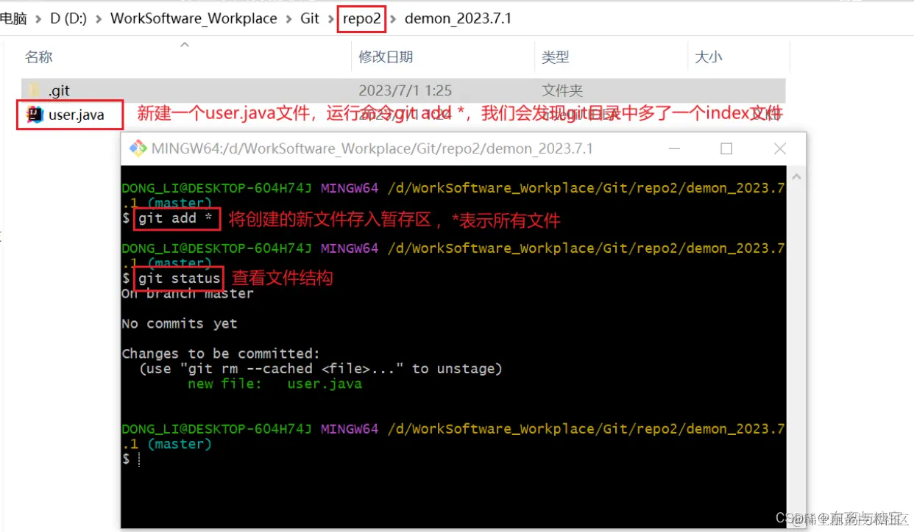The image size is (914, 532).
Task: Open the .git folder
Action: coord(403,91)
